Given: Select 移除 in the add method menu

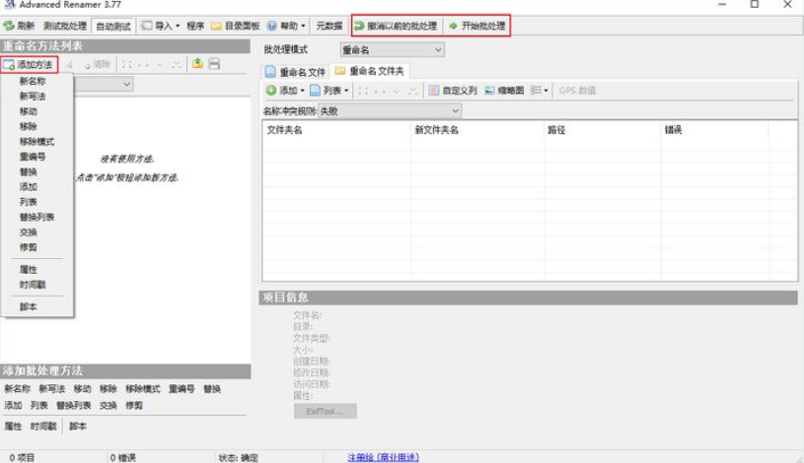Looking at the screenshot, I should click(29, 126).
